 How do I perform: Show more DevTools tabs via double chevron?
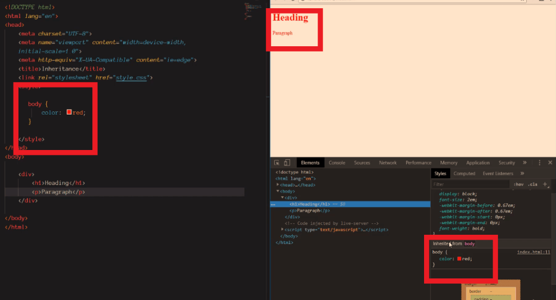[x=525, y=162]
